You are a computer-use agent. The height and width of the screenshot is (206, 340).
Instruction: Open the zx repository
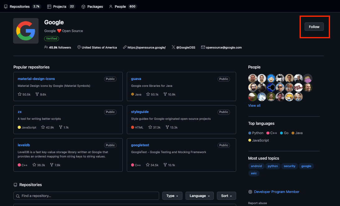pos(20,112)
